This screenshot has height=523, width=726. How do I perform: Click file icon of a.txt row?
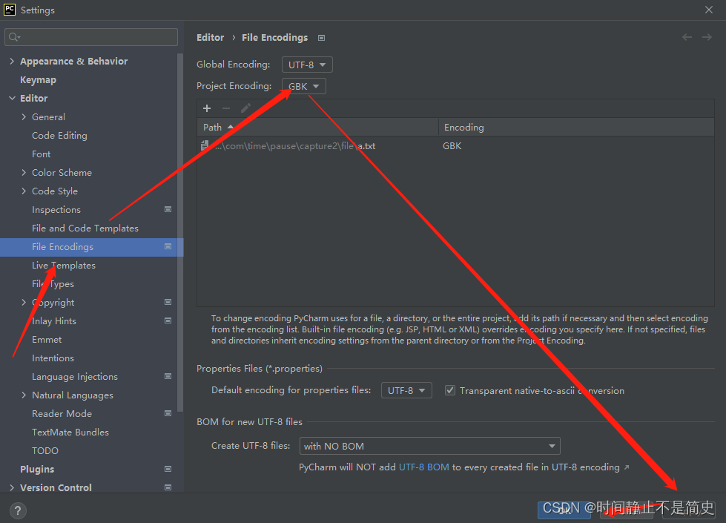click(x=205, y=145)
